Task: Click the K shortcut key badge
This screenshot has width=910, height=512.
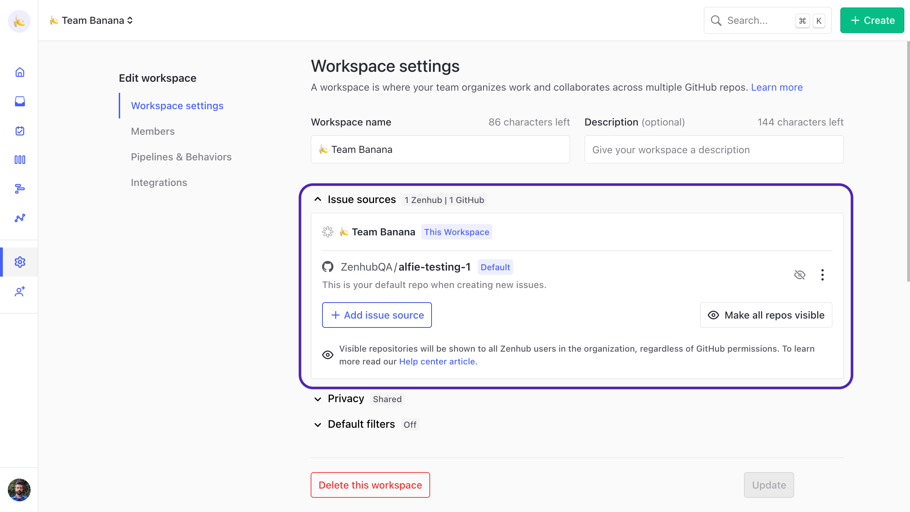Action: [819, 21]
